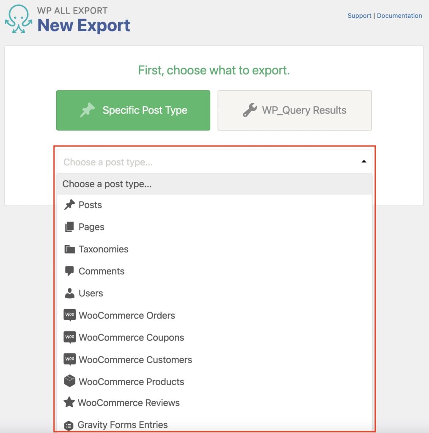Viewport: 429px width, 433px height.
Task: Click the Specific Post Type button
Action: point(133,110)
